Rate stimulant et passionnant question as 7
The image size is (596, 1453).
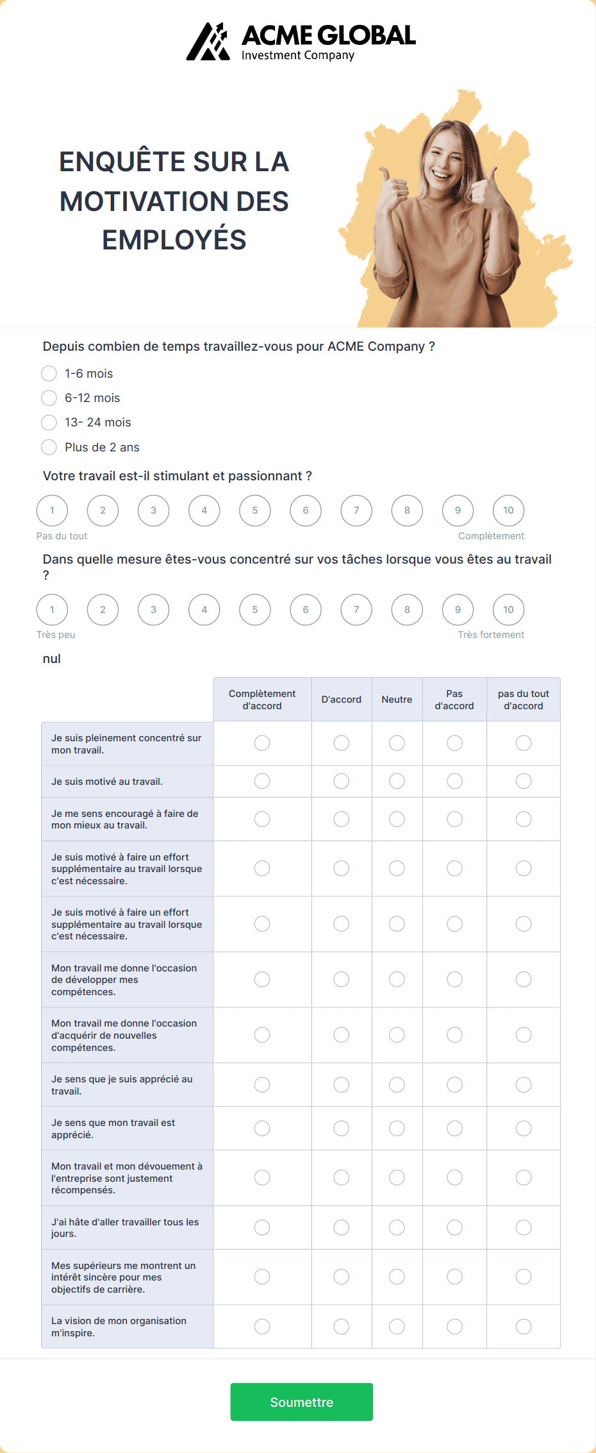356,510
